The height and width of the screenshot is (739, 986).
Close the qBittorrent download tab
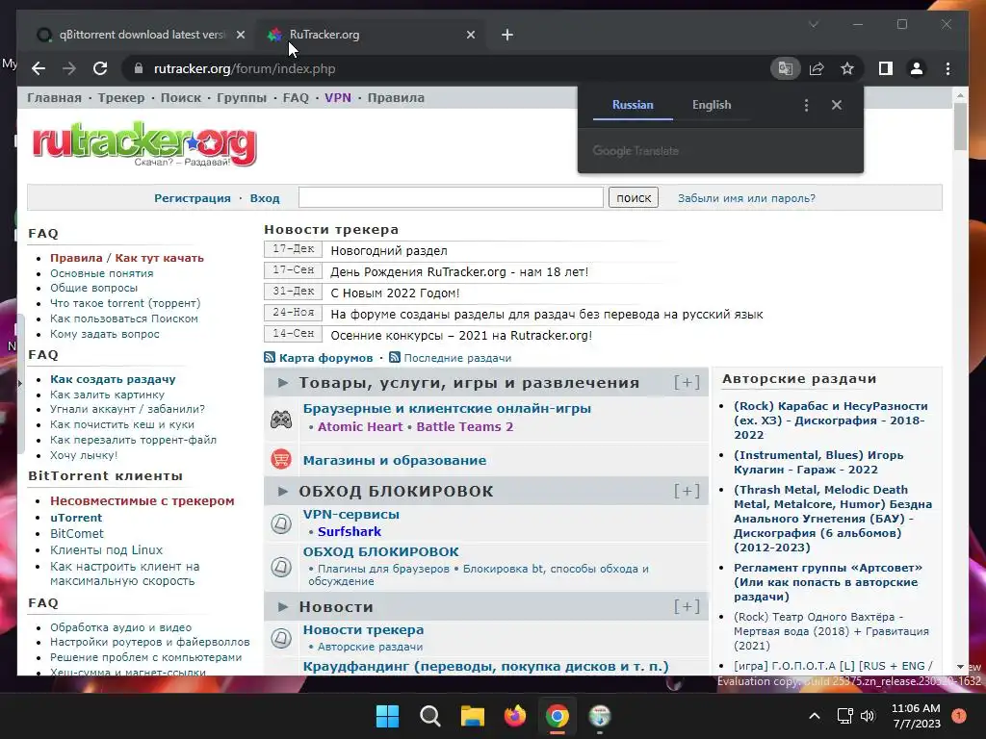point(240,36)
